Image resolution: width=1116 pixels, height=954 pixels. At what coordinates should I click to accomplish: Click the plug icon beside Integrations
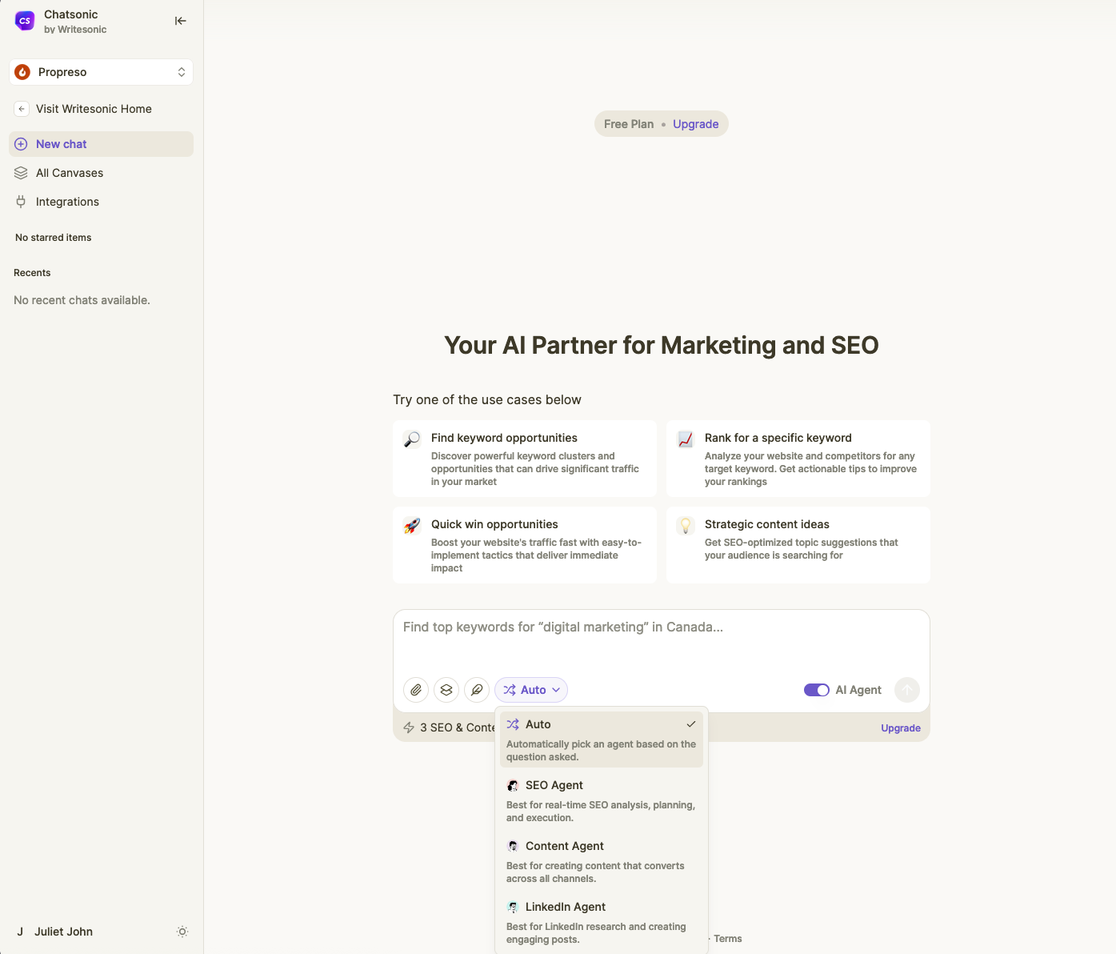click(x=21, y=202)
